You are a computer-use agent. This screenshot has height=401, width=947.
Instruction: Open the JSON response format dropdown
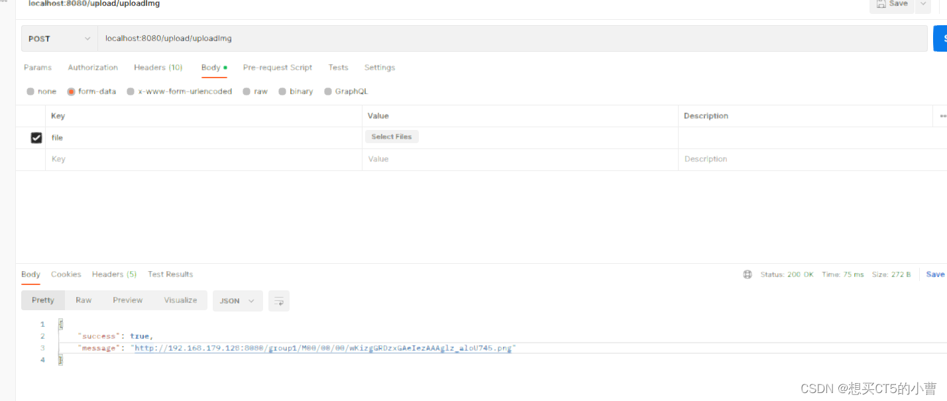pos(237,300)
